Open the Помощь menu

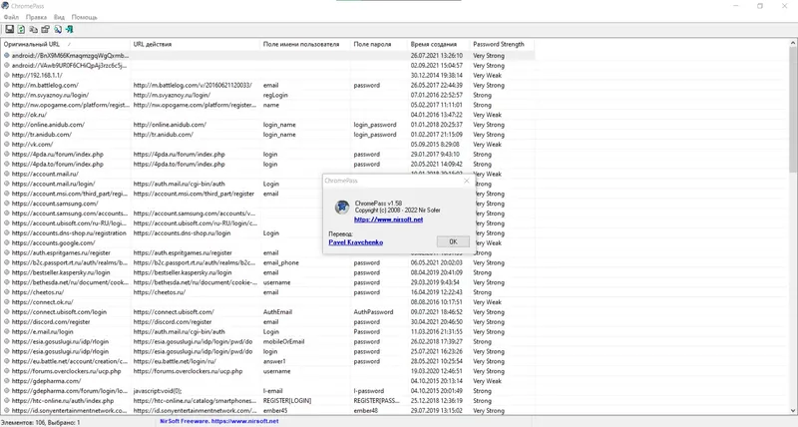point(85,18)
